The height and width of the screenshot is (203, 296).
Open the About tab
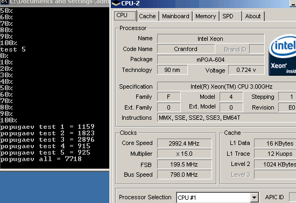click(253, 16)
